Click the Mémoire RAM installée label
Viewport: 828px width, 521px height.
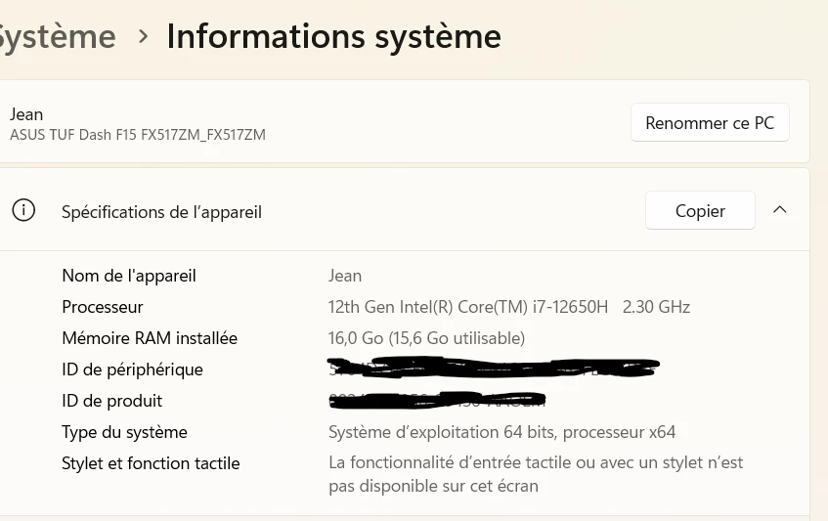150,338
